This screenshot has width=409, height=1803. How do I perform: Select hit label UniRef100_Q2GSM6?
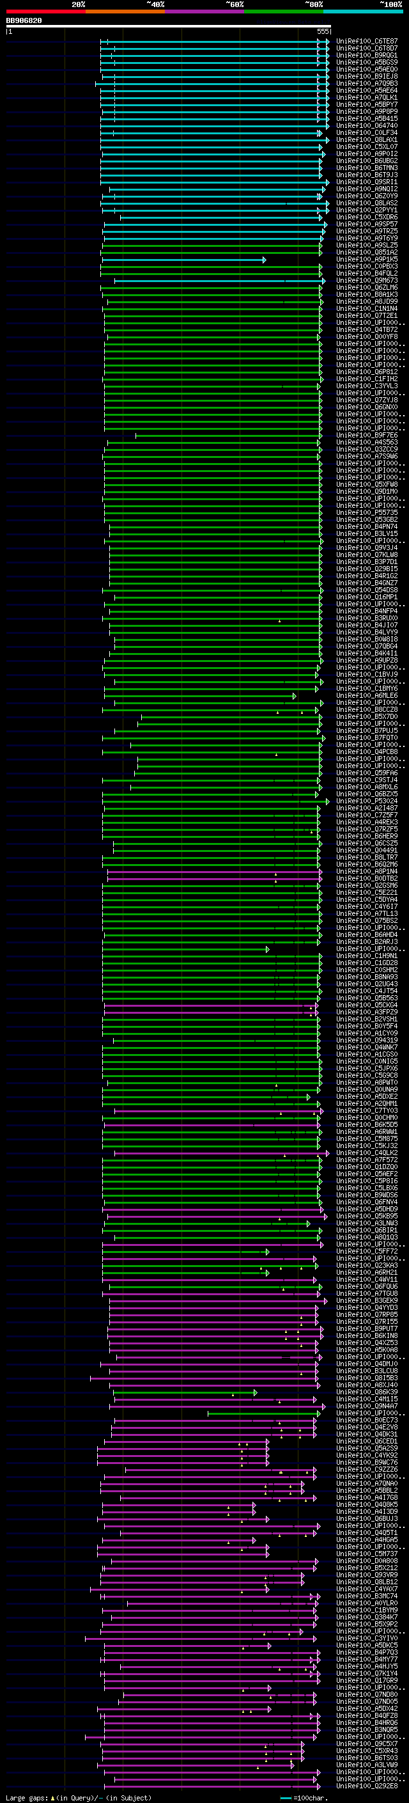[367, 885]
